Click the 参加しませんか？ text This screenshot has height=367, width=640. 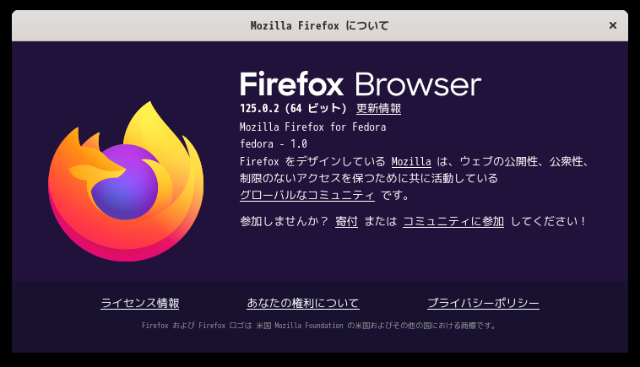click(284, 221)
